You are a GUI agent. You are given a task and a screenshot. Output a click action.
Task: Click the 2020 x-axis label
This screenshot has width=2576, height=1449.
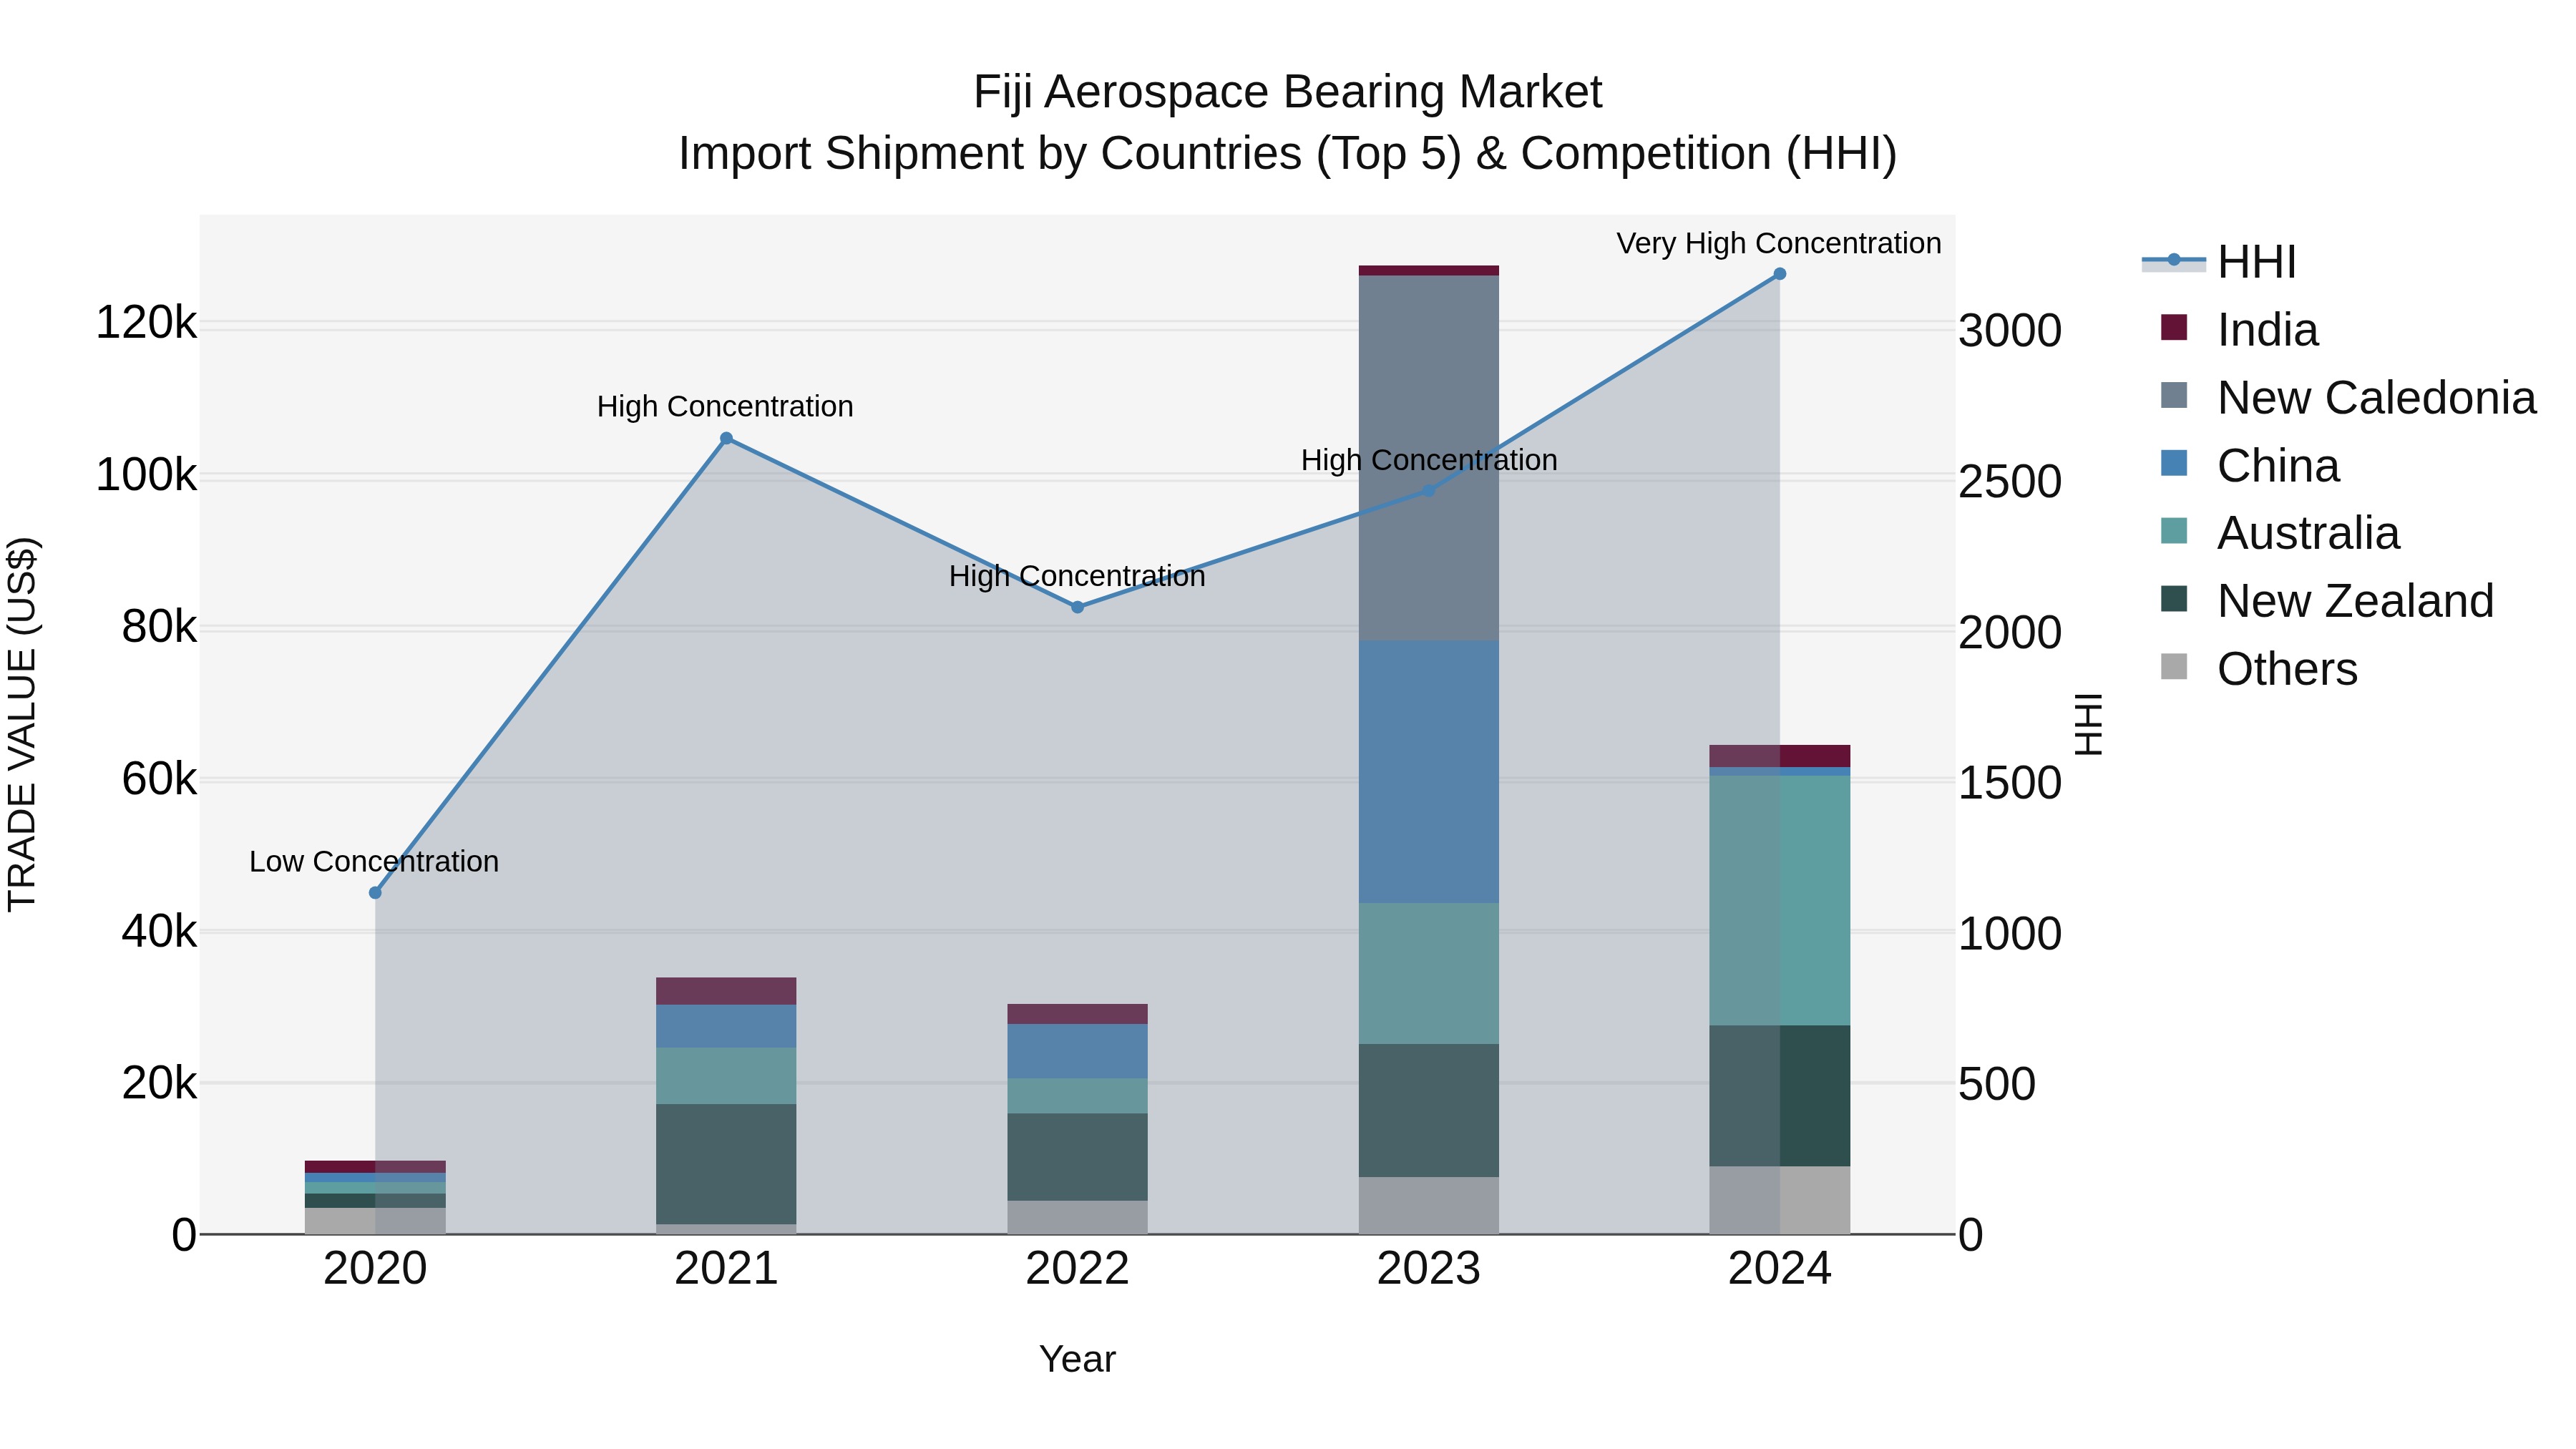click(x=375, y=1269)
